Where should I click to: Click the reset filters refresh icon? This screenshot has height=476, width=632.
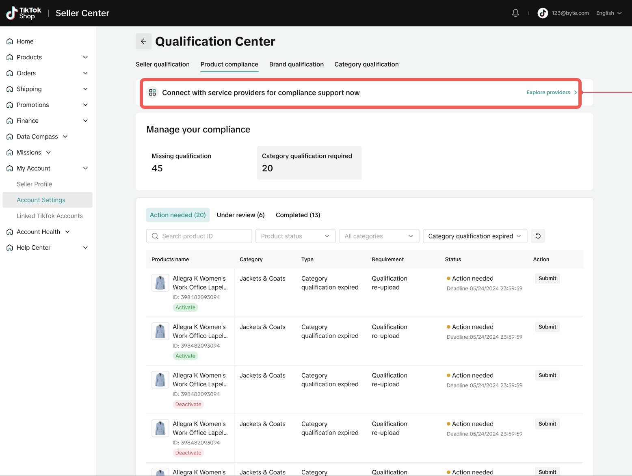click(538, 236)
